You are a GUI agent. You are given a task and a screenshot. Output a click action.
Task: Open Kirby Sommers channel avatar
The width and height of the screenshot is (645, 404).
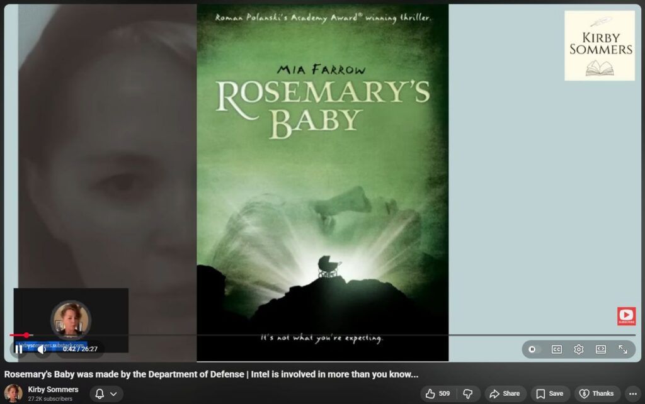13,393
